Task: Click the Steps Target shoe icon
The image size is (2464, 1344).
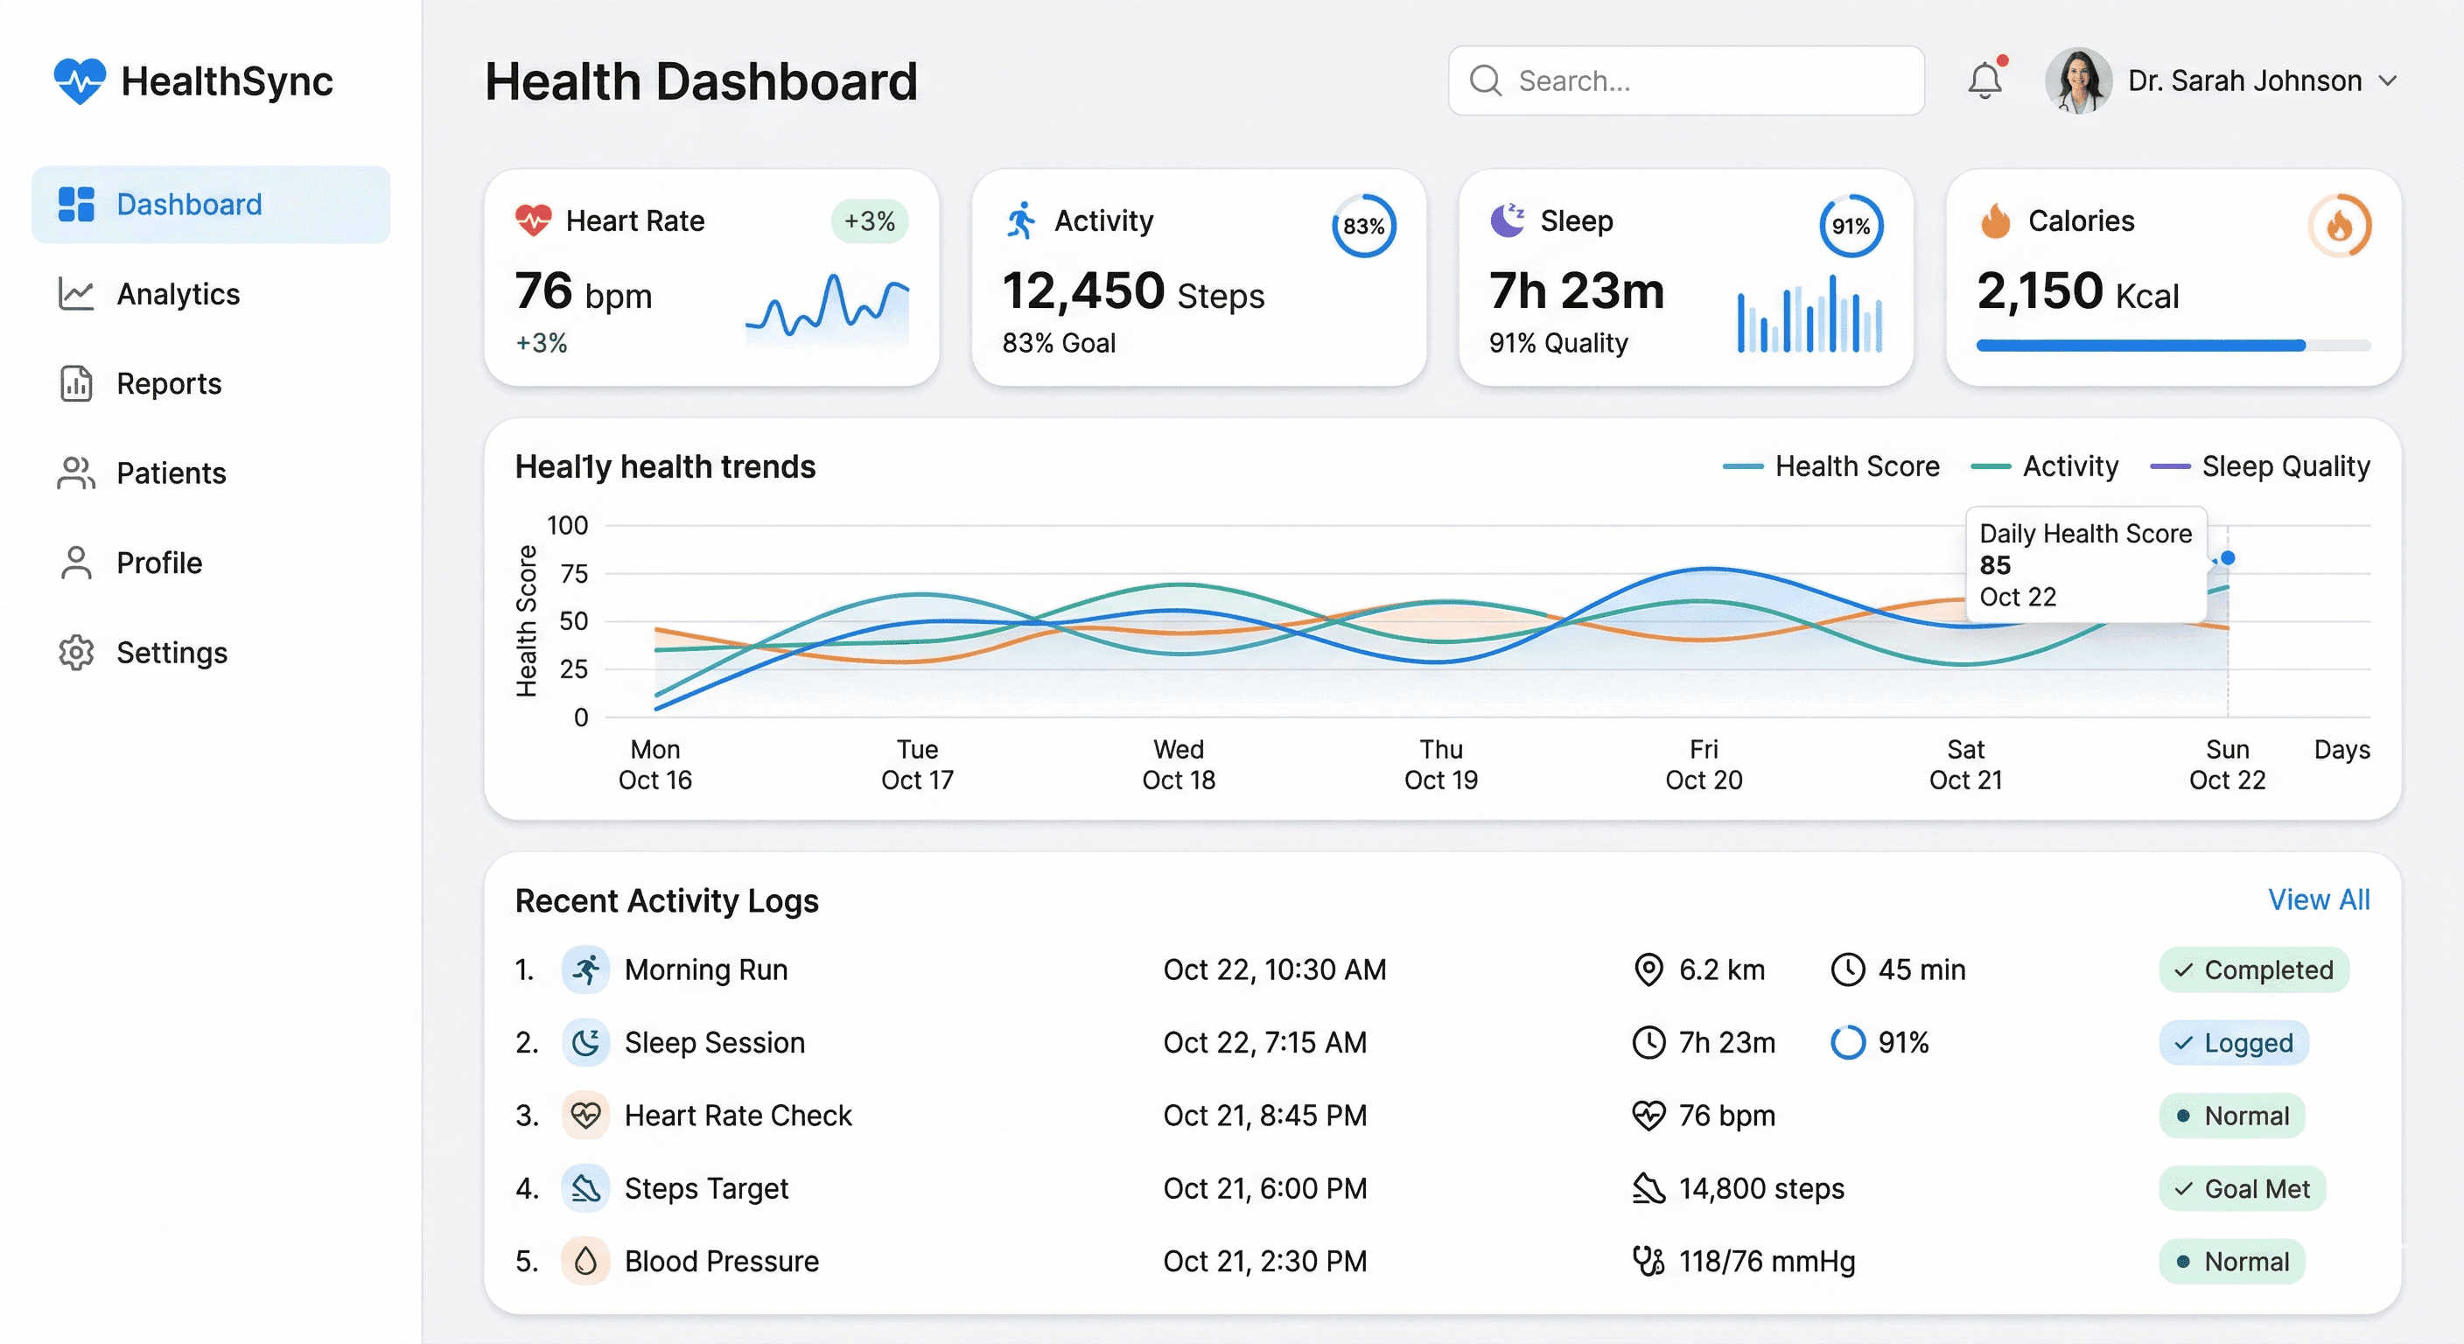Action: [x=585, y=1188]
